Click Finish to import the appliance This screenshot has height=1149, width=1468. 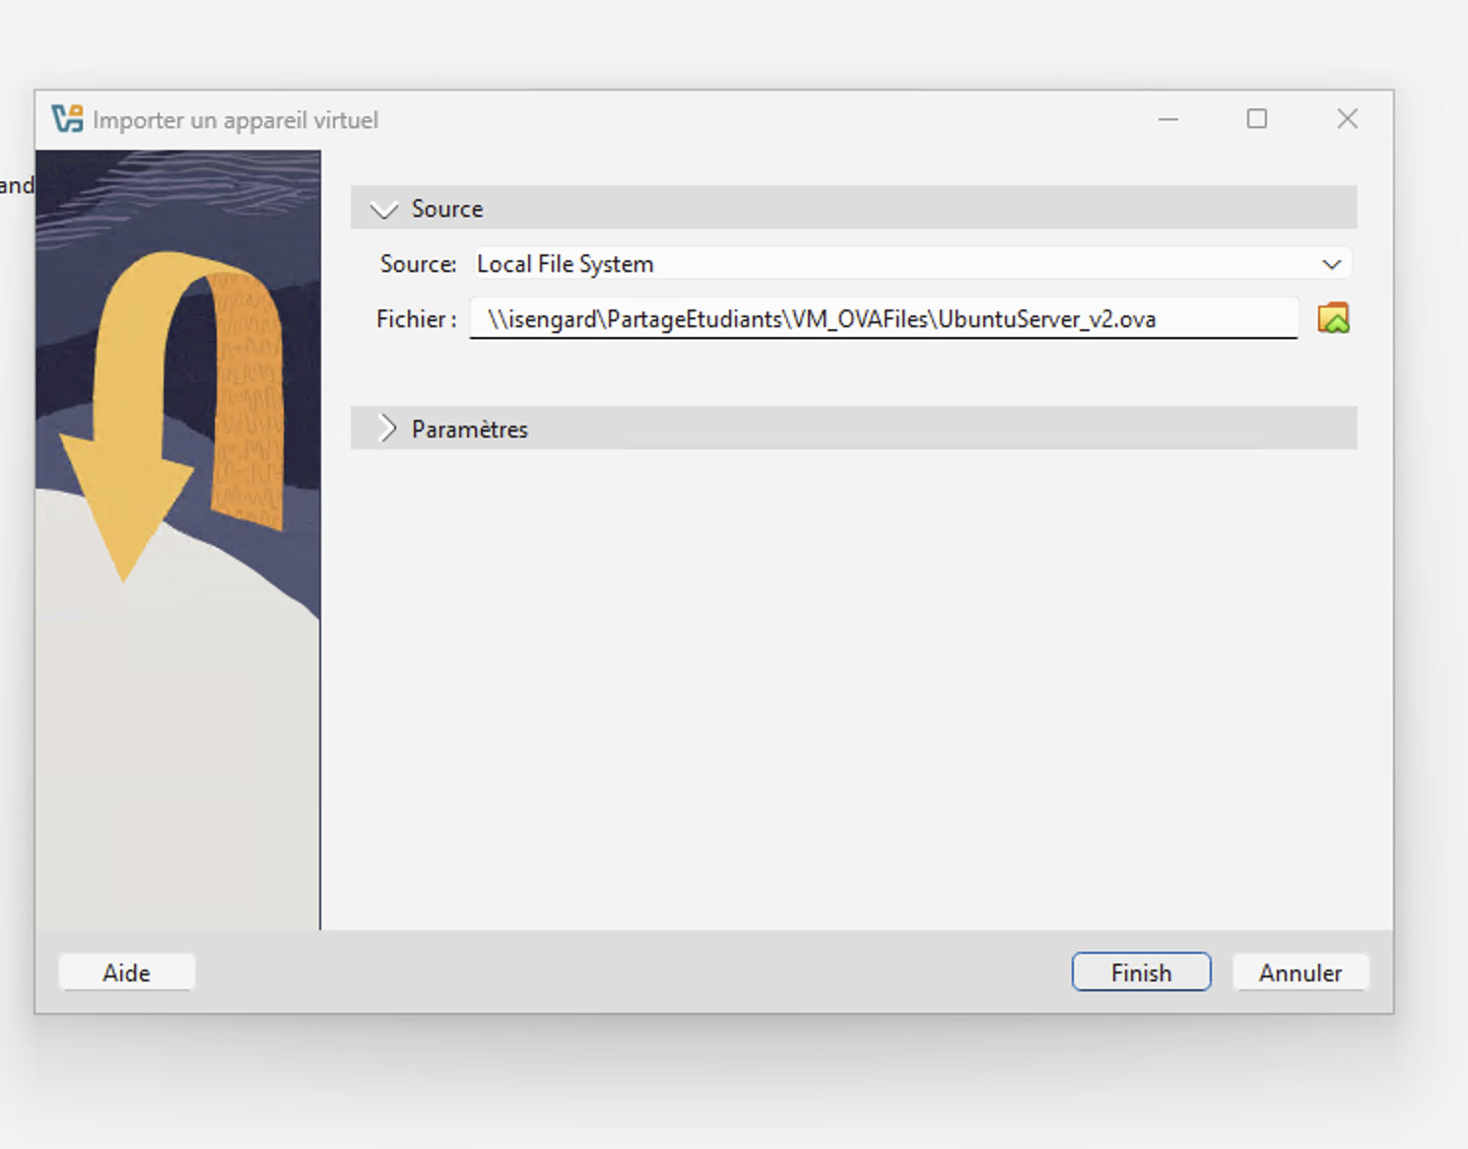[x=1141, y=973]
